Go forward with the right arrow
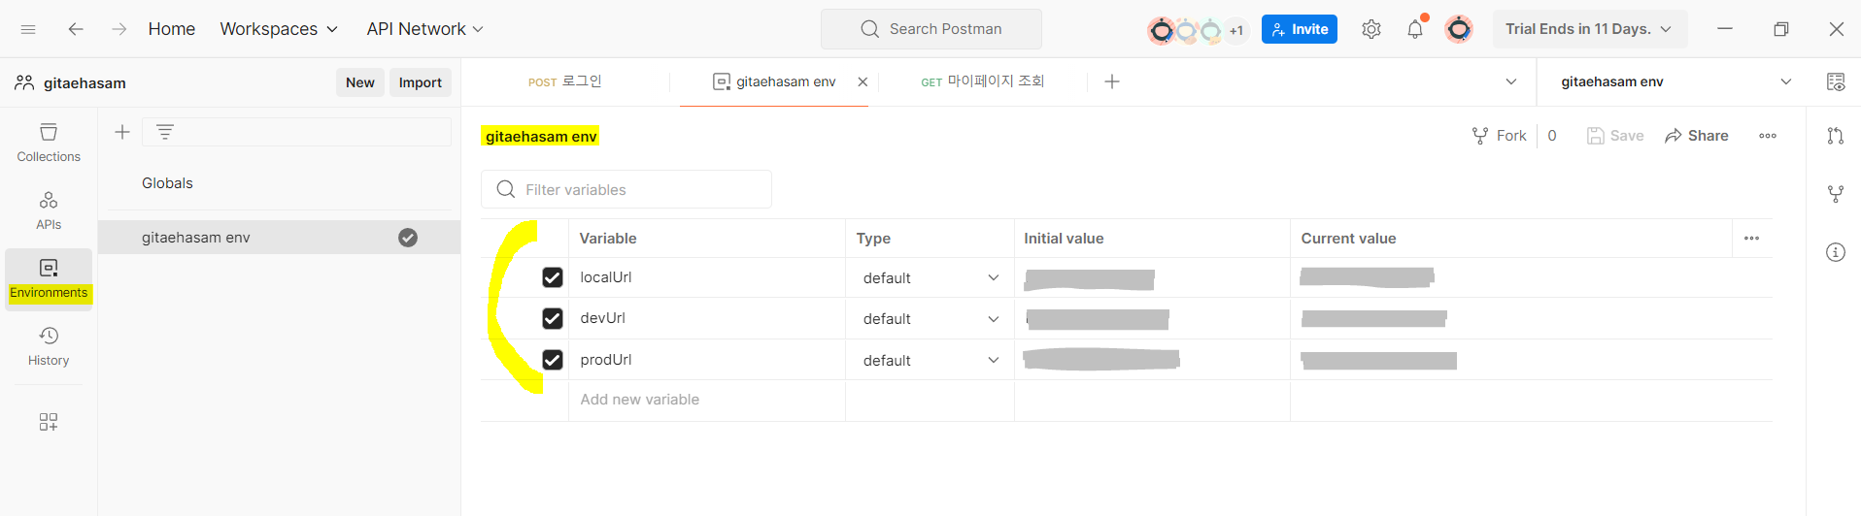This screenshot has width=1861, height=516. point(118,29)
